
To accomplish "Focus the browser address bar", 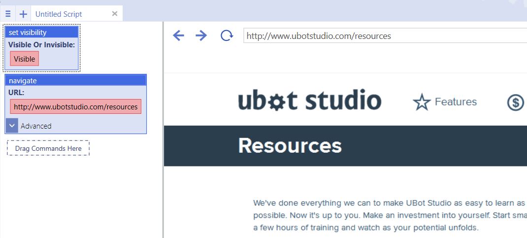I will pyautogui.click(x=385, y=35).
